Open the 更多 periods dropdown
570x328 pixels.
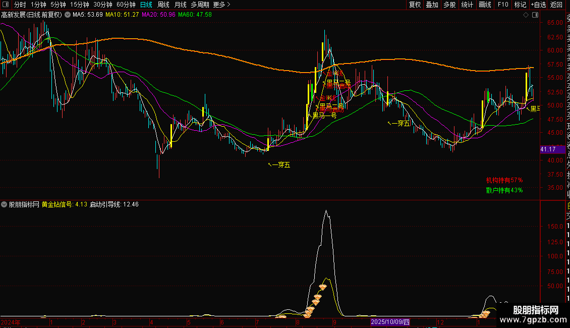tap(221, 5)
